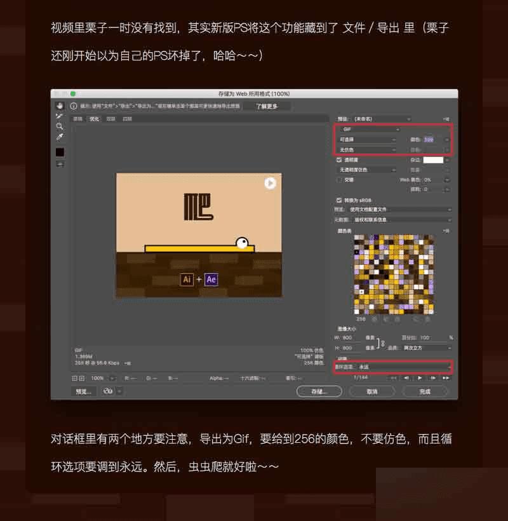Toggle slices visibility button below swatch
Viewport: 508px width, 521px height.
click(x=60, y=164)
